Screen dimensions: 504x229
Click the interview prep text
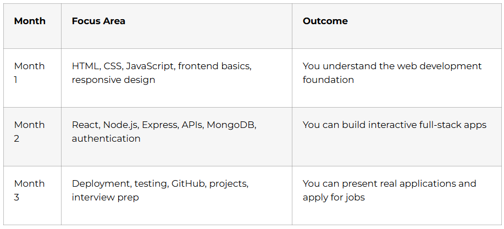coord(105,197)
